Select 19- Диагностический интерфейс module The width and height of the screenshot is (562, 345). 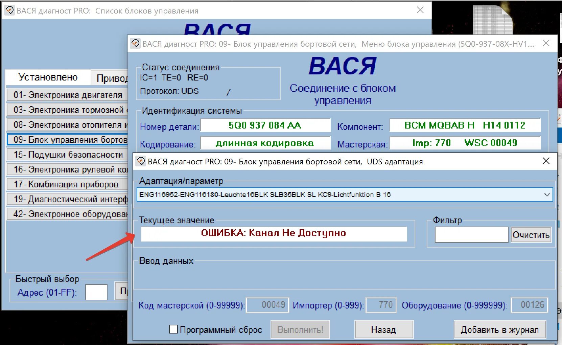point(67,199)
